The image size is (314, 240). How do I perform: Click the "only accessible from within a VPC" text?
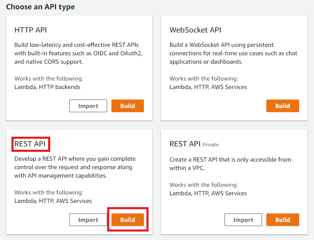tap(230, 163)
